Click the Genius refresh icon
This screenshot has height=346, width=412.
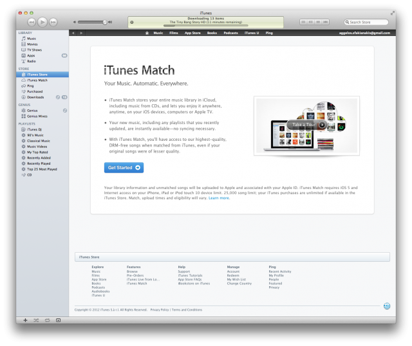pyautogui.click(x=65, y=111)
